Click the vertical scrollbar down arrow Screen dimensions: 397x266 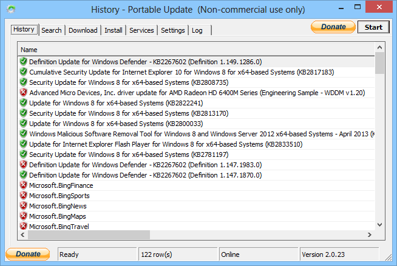click(x=379, y=224)
